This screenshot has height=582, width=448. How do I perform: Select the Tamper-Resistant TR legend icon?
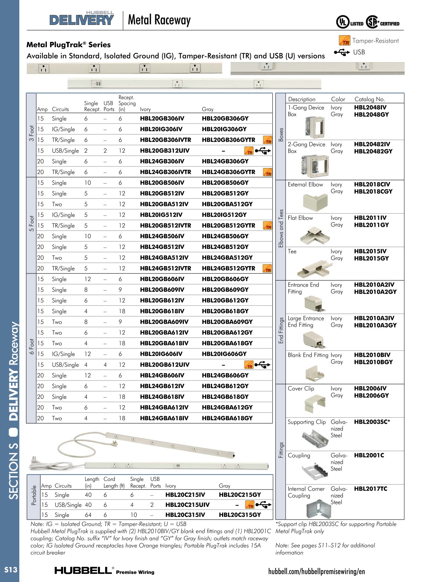point(345,41)
